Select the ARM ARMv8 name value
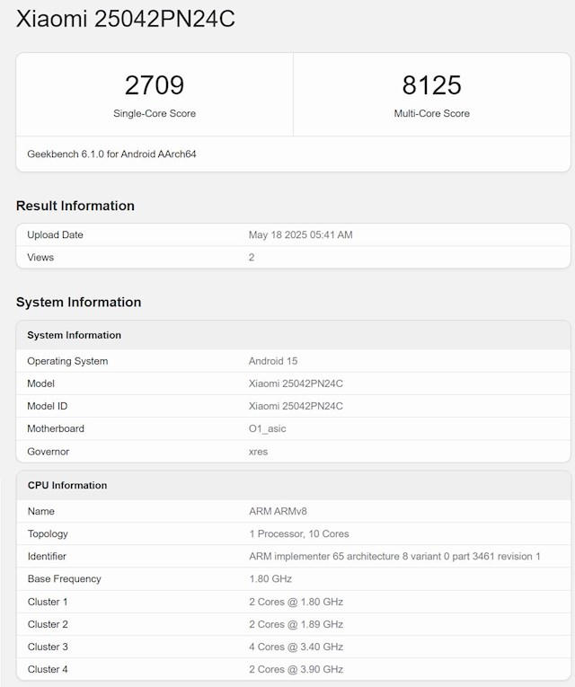Viewport: 575px width, 687px height. 278,511
